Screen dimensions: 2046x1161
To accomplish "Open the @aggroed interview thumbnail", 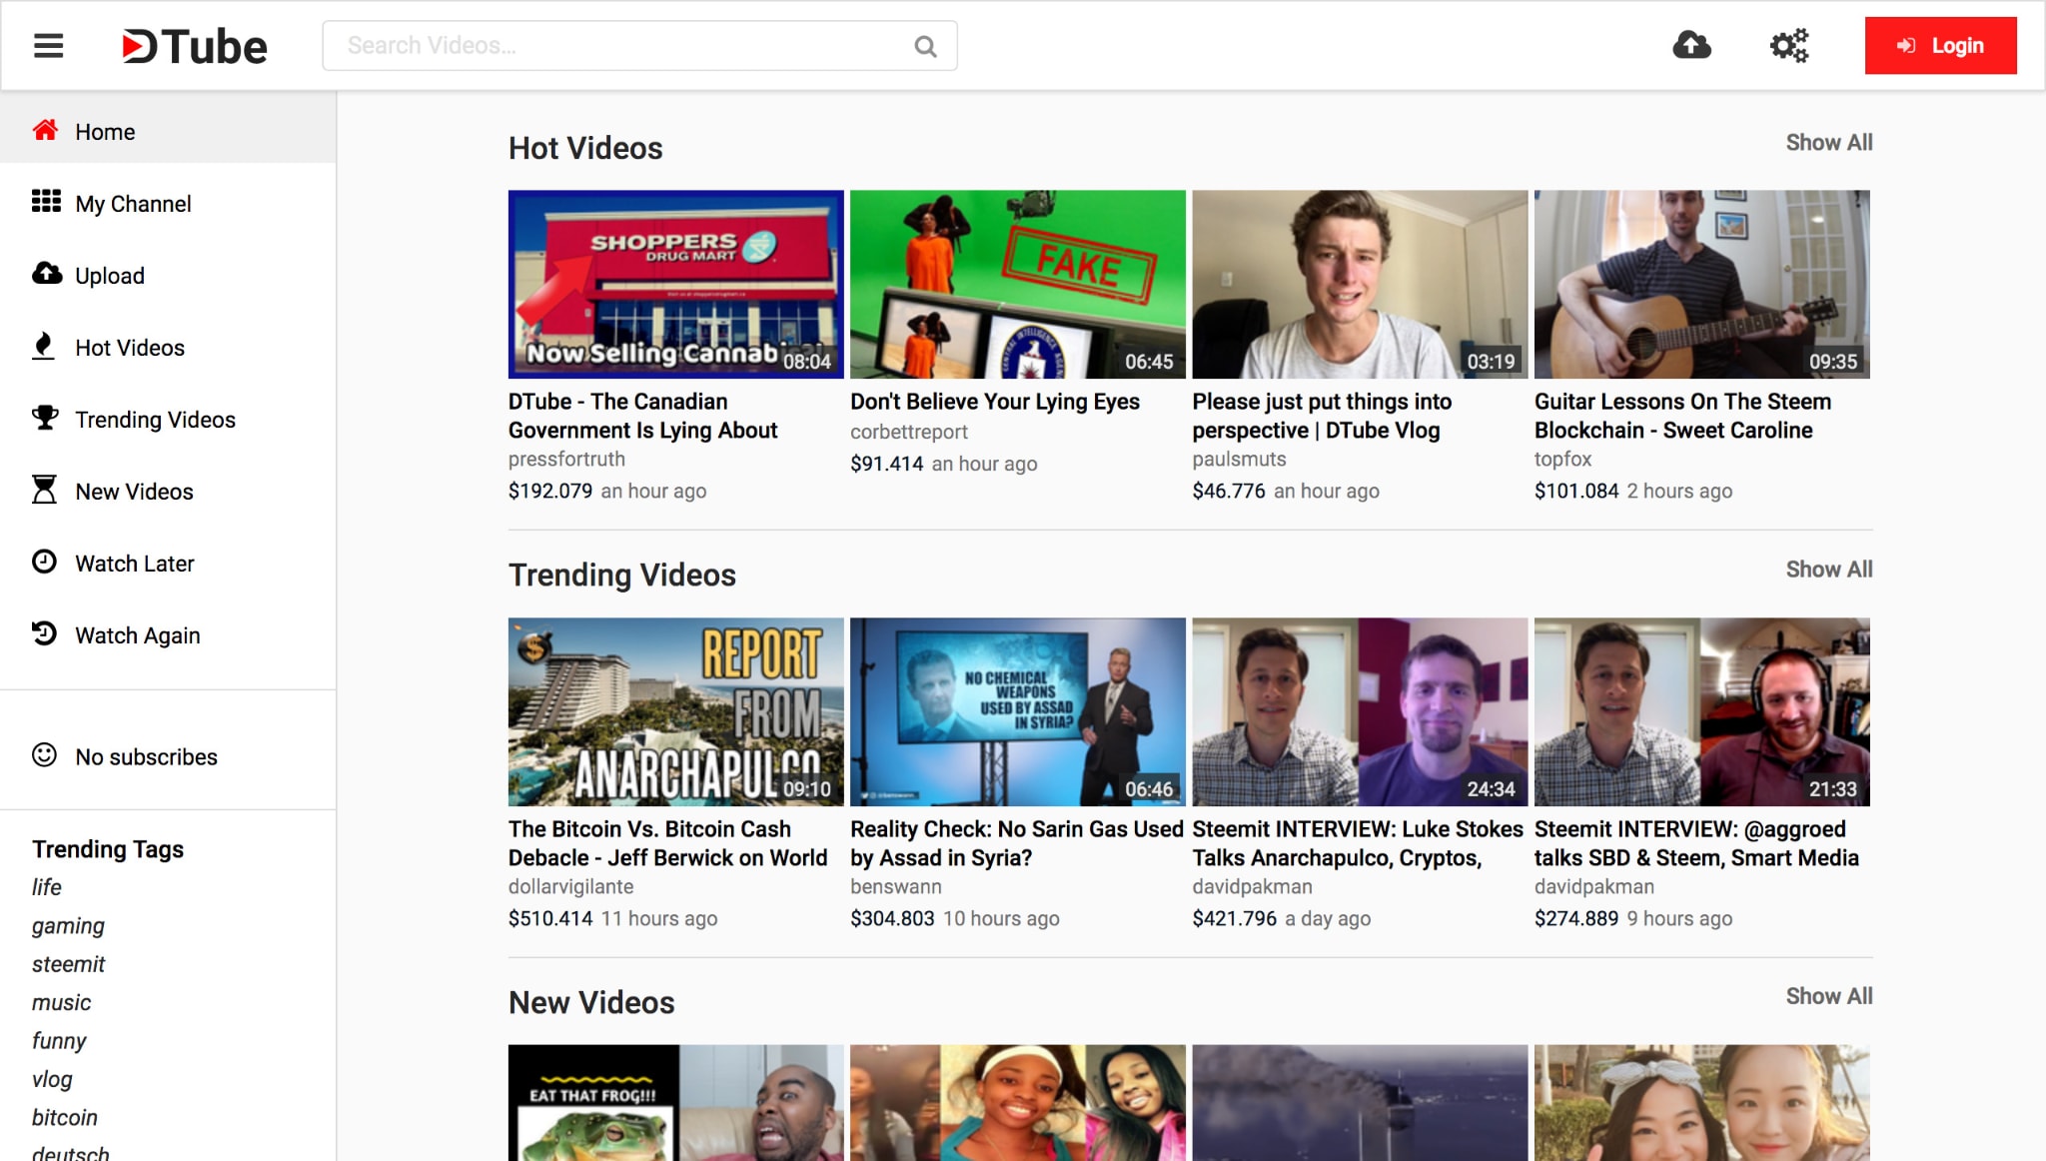I will point(1701,711).
